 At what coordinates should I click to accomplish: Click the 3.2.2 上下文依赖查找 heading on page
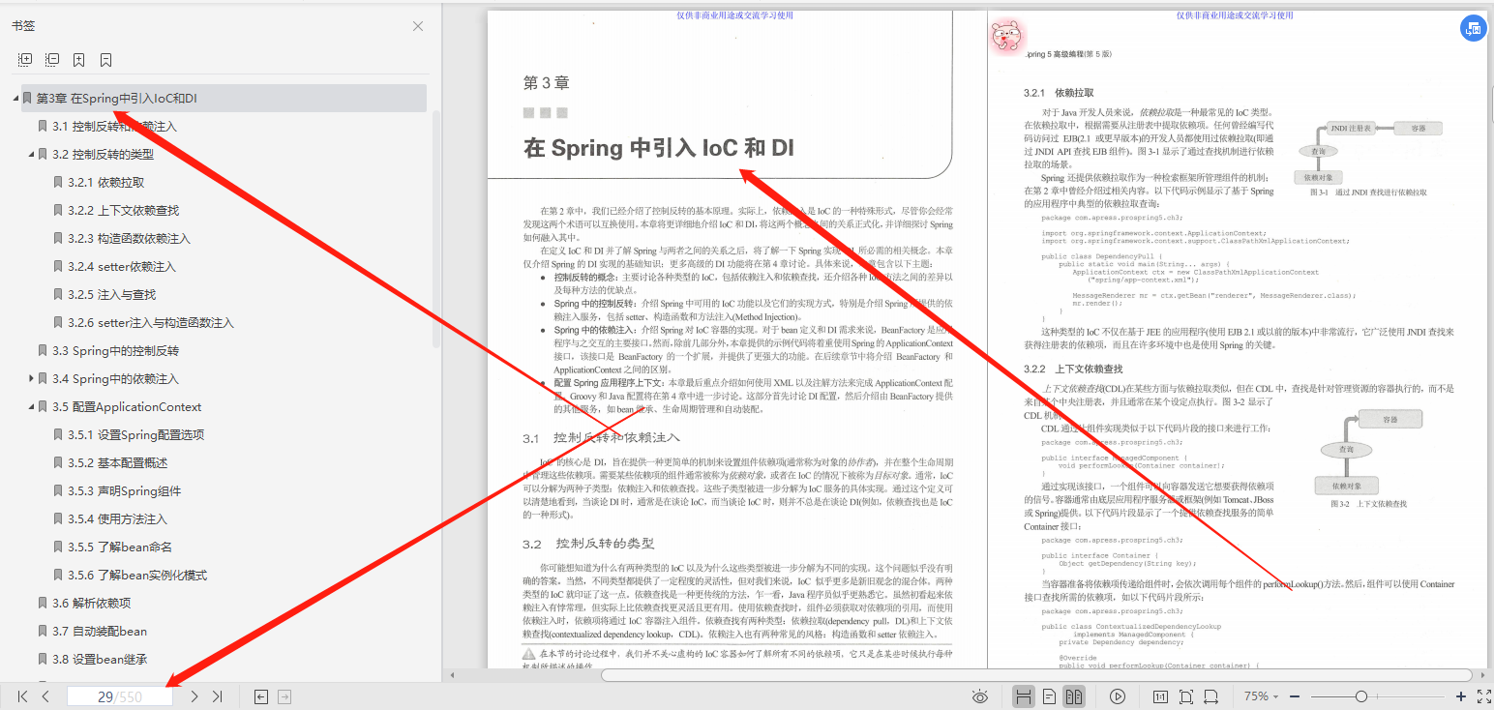pos(1073,369)
